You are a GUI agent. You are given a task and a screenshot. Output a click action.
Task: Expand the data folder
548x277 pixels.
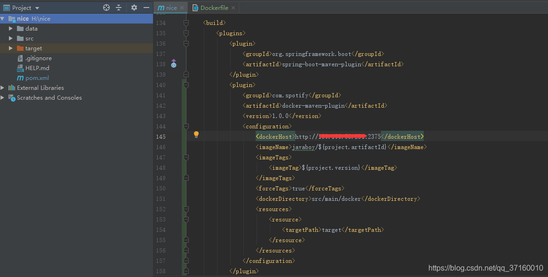pyautogui.click(x=10, y=28)
